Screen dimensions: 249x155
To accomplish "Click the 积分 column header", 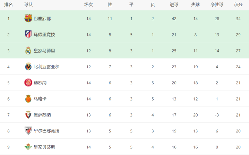I will (x=238, y=5).
